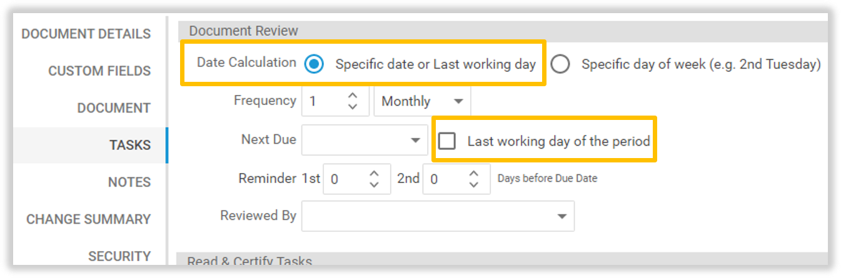Select Specific date or Last working day
This screenshot has height=278, width=841.
(314, 64)
